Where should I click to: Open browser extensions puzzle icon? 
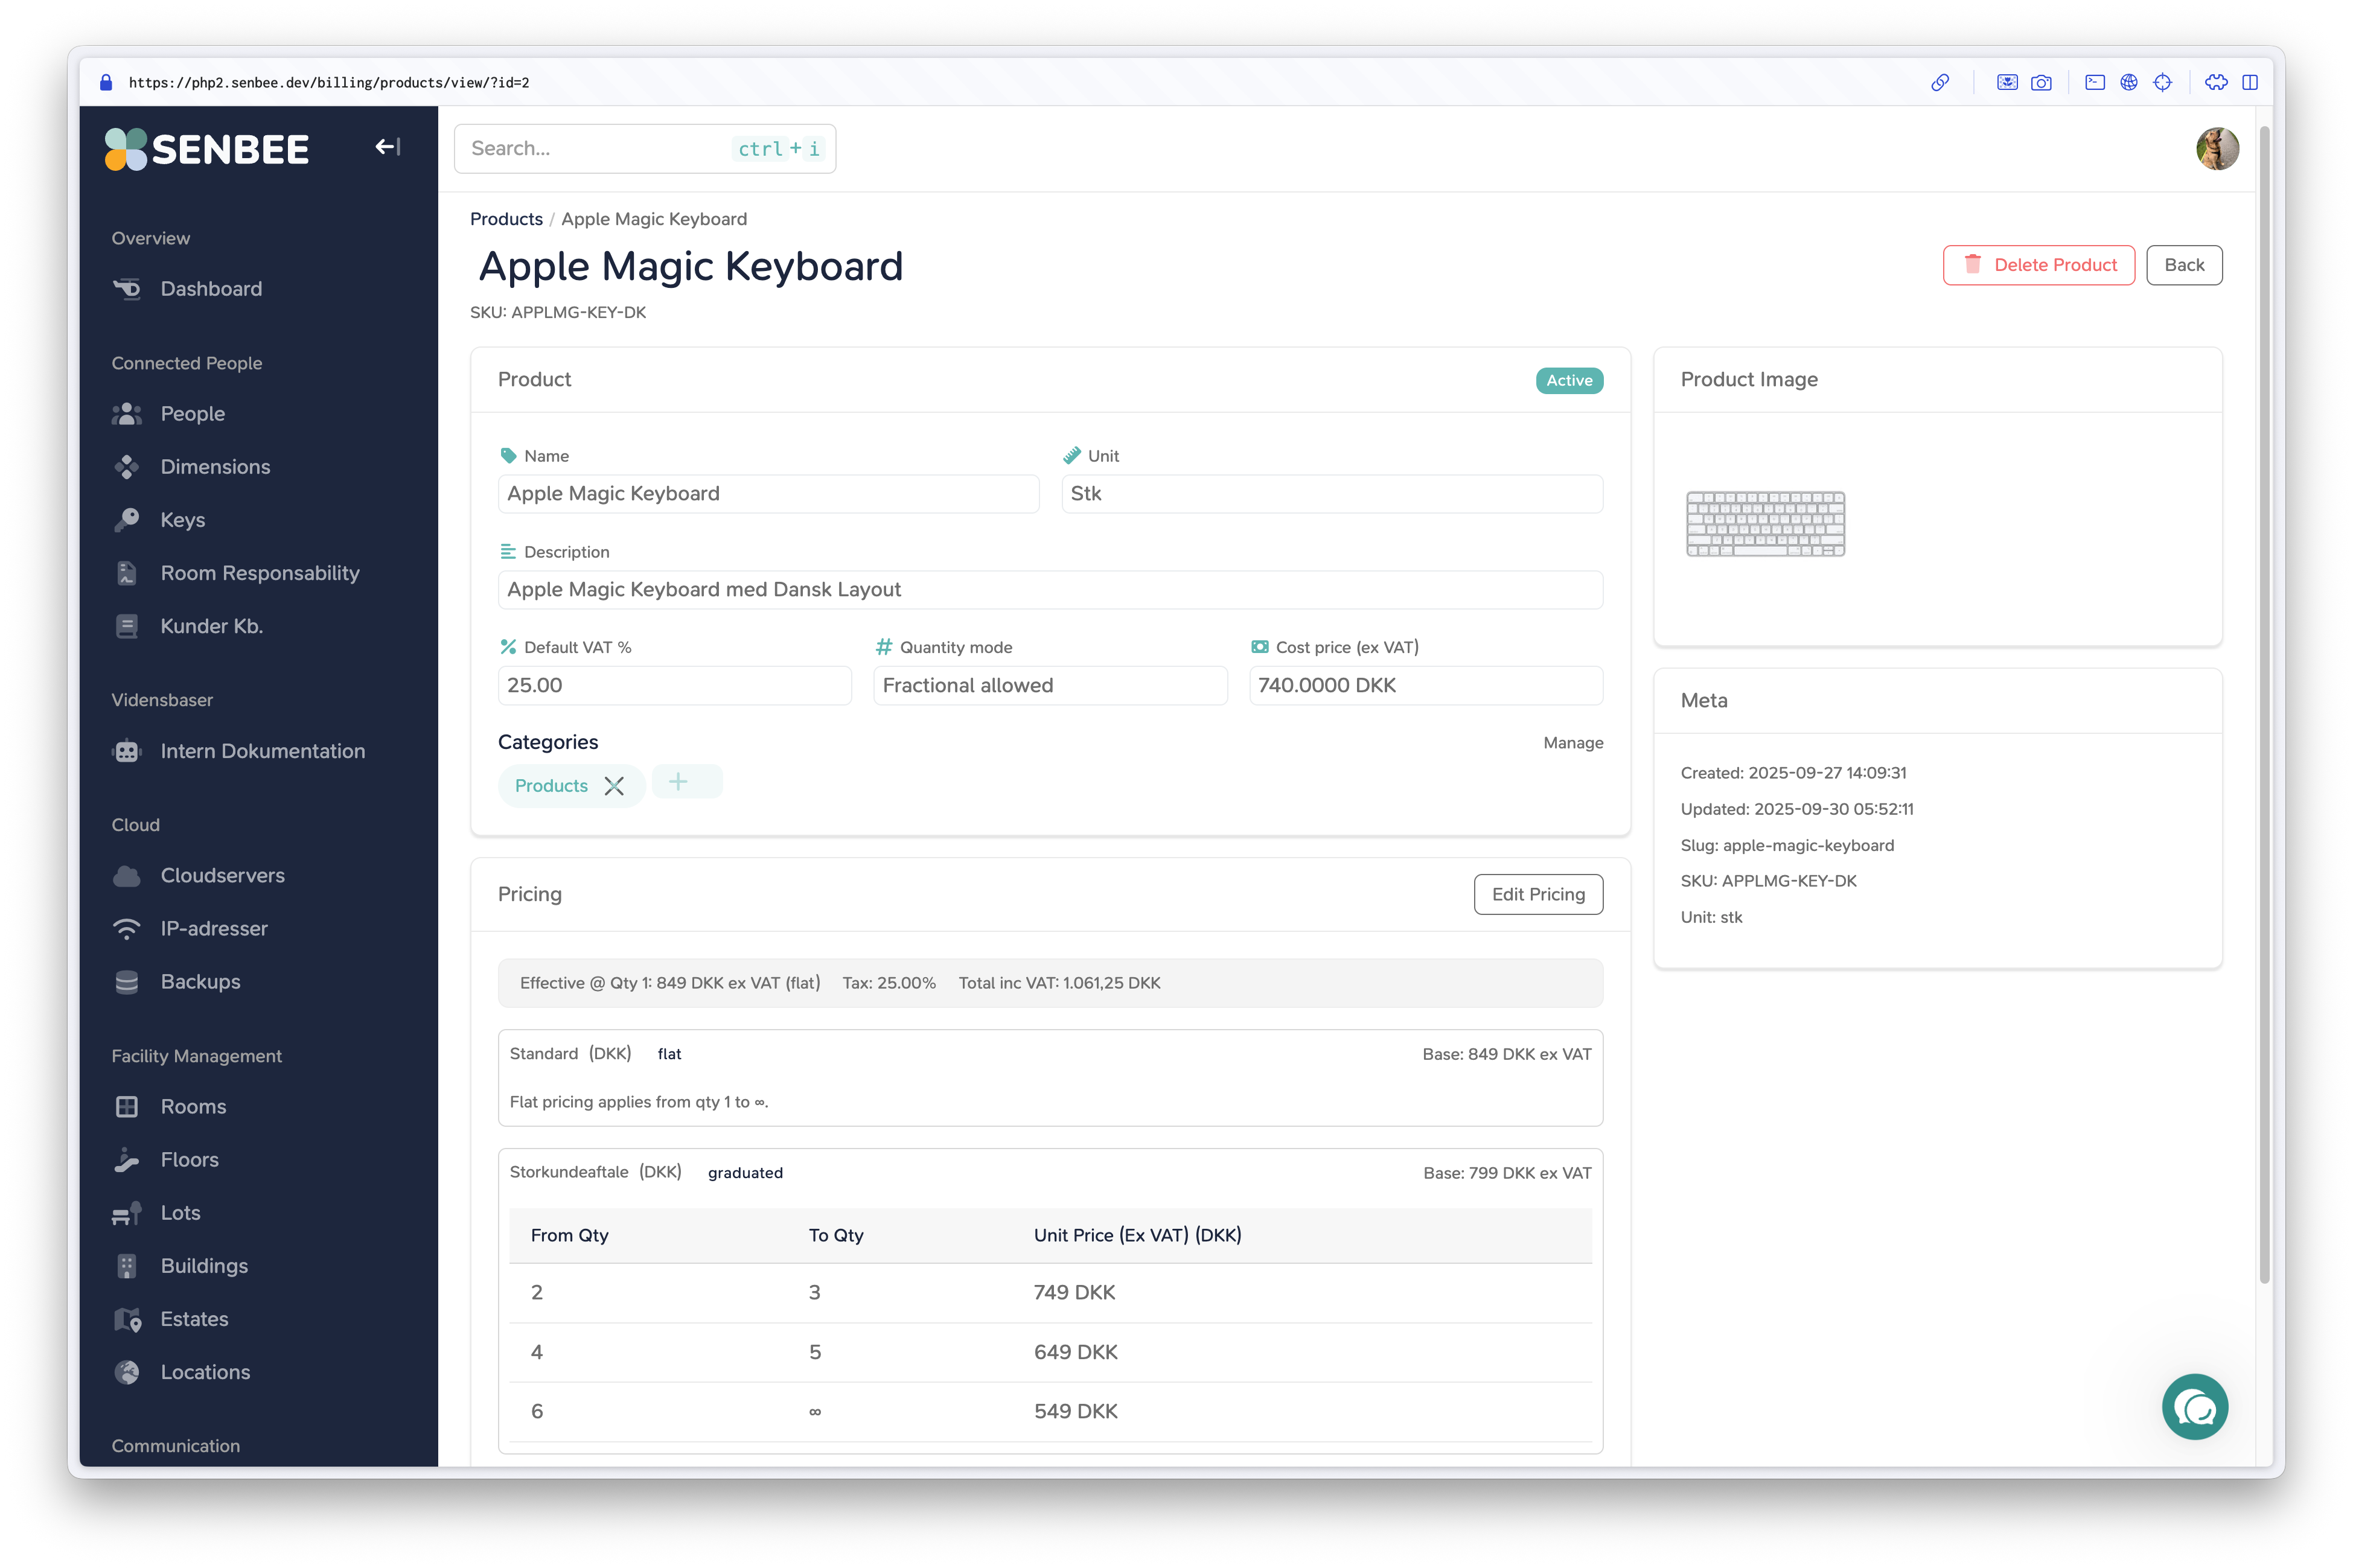tap(2216, 83)
